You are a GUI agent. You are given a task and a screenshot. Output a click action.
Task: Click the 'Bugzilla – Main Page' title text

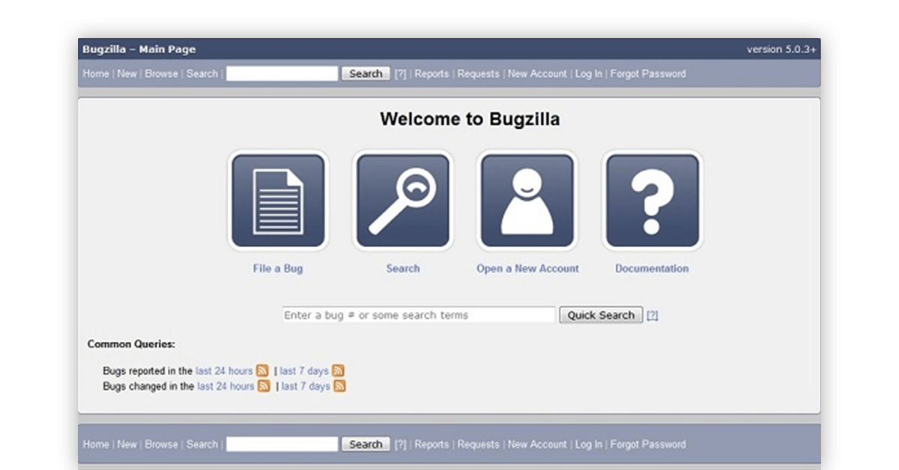coord(139,49)
